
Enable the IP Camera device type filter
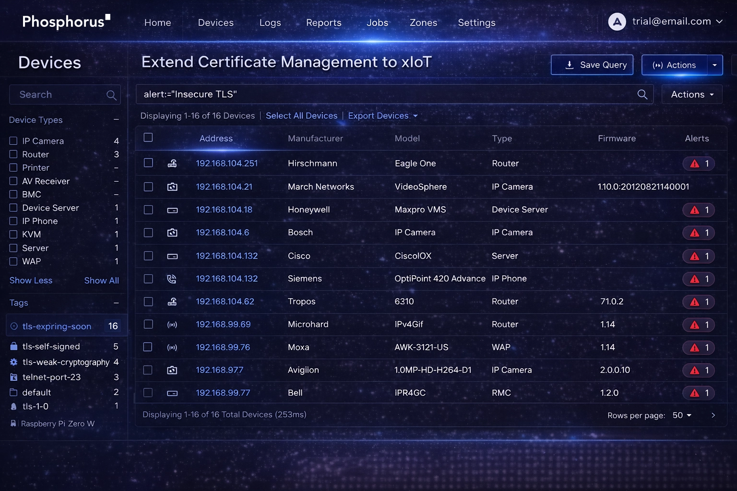pyautogui.click(x=12, y=140)
